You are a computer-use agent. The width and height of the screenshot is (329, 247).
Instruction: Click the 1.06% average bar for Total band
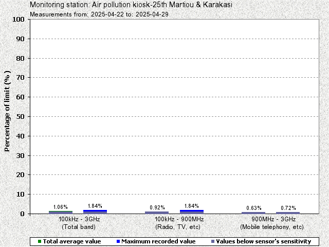point(61,213)
